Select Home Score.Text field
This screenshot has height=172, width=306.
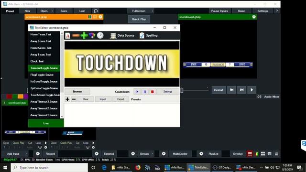tap(44, 48)
